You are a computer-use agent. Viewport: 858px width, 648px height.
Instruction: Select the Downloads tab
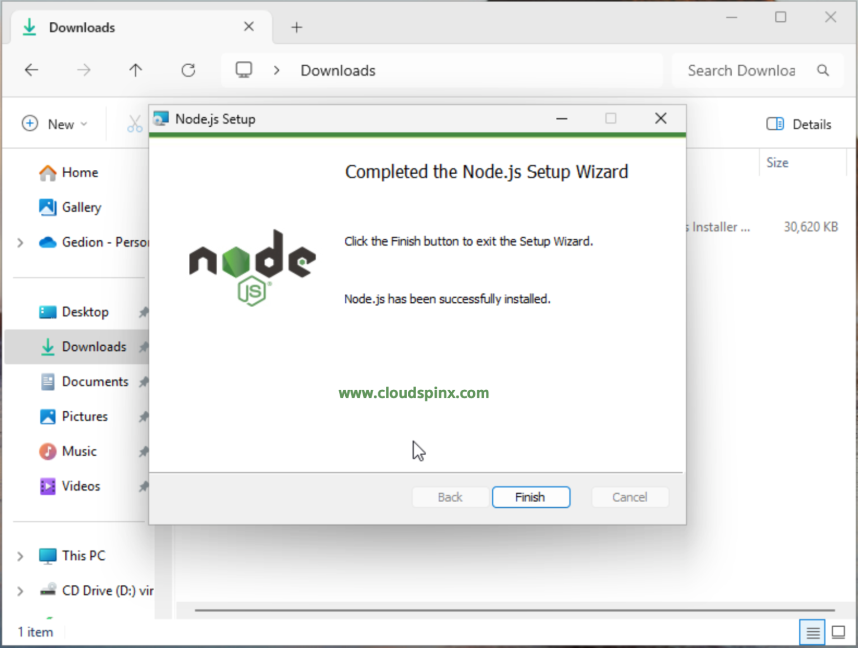tap(82, 27)
